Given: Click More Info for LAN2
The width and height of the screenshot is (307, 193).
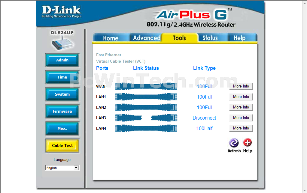Looking at the screenshot, I should [241, 107].
